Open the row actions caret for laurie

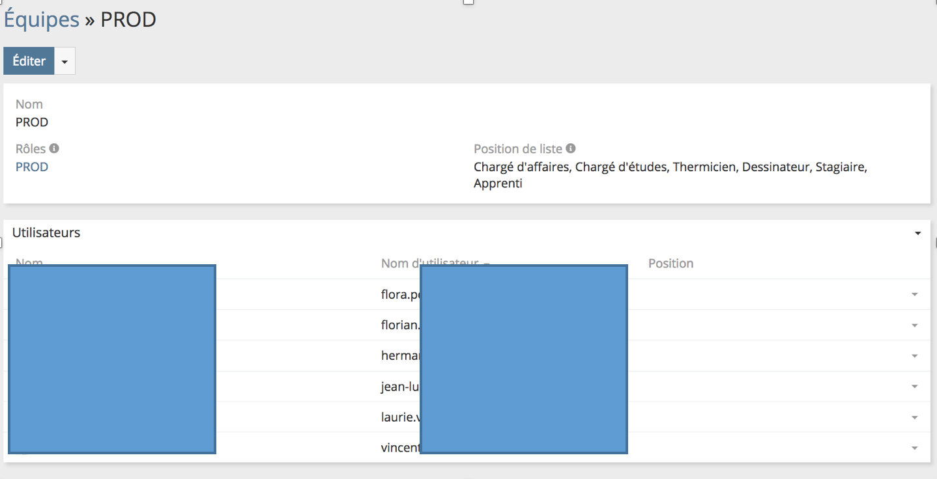914,417
